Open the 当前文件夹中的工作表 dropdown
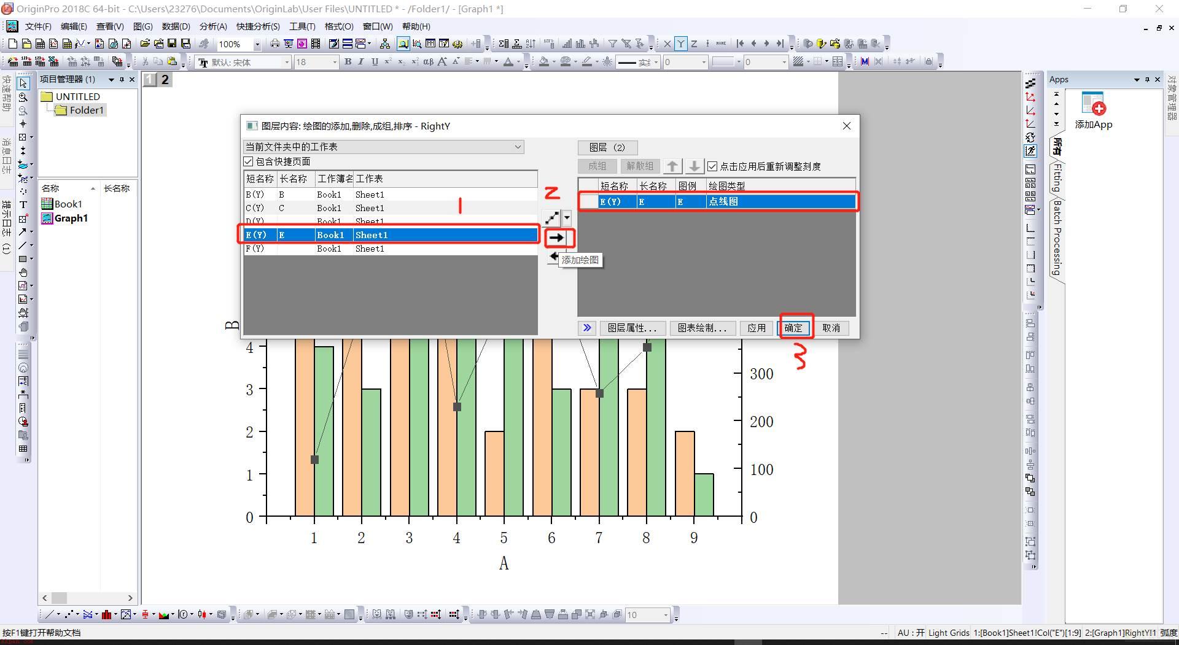This screenshot has height=645, width=1179. coord(384,147)
